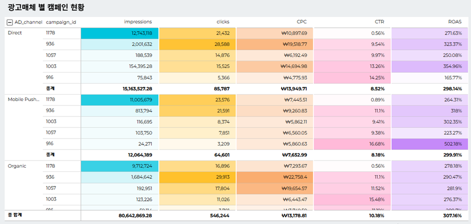The width and height of the screenshot is (471, 224).
Task: Click the ROAS column header
Action: coord(454,22)
